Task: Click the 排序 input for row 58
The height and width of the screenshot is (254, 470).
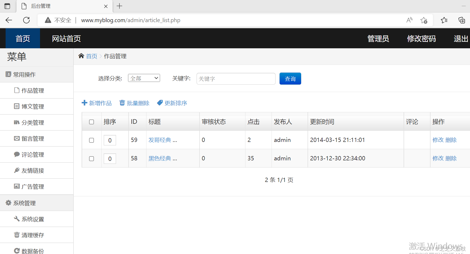Action: point(110,159)
